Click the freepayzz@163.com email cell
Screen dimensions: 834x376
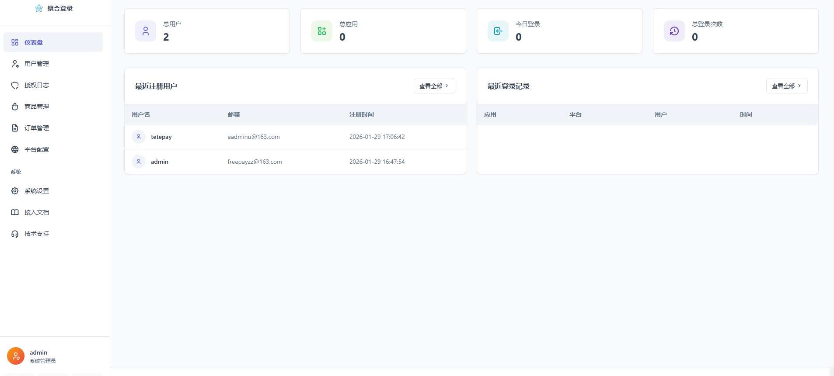click(255, 162)
